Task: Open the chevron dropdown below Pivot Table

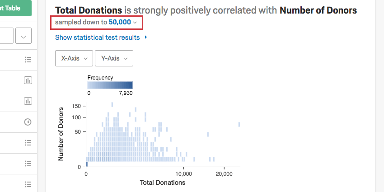Action: [23, 35]
